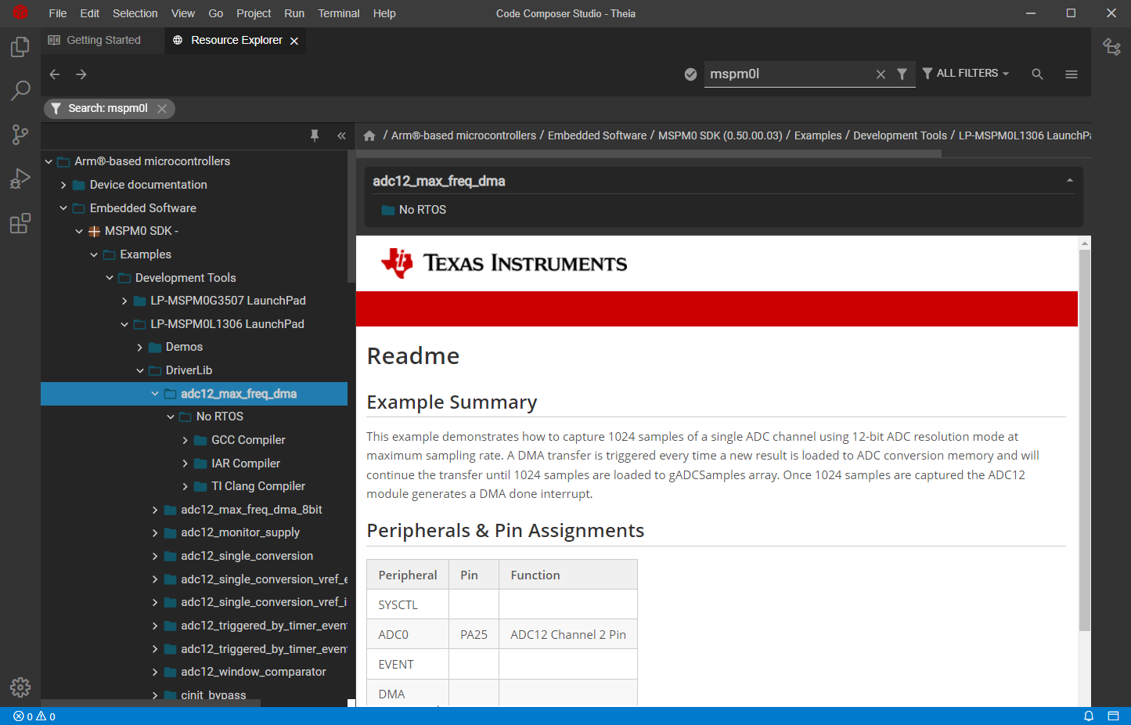Open the Search view in activity bar

click(x=20, y=91)
